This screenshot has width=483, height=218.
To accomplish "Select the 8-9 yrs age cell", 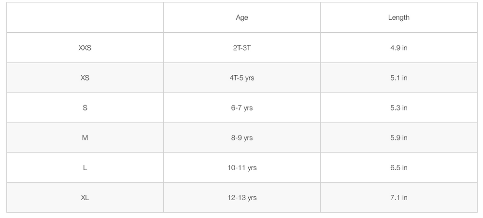I will pyautogui.click(x=242, y=137).
